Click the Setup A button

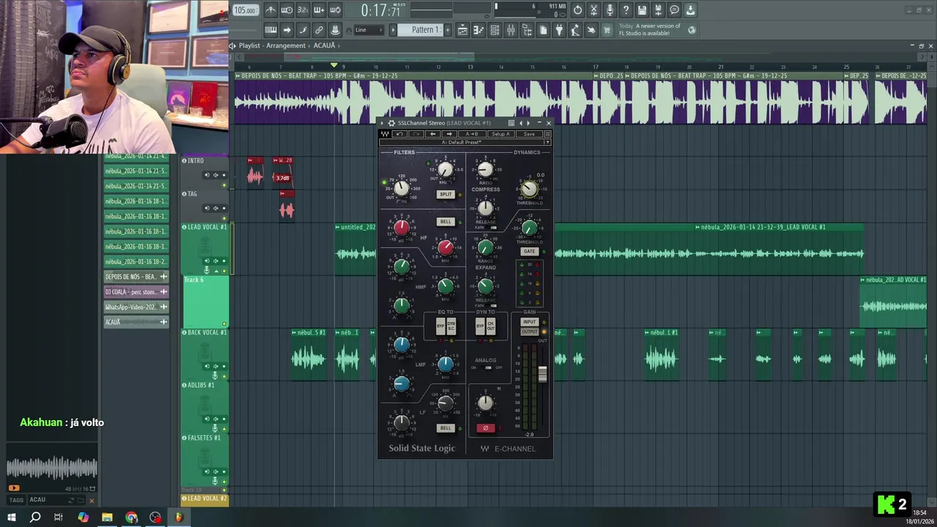click(x=501, y=134)
